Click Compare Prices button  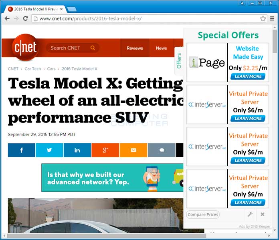[203, 214]
